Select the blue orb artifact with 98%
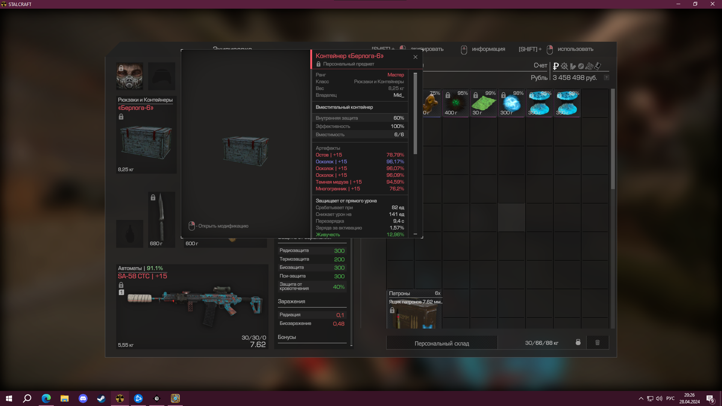This screenshot has height=406, width=722. [511, 103]
